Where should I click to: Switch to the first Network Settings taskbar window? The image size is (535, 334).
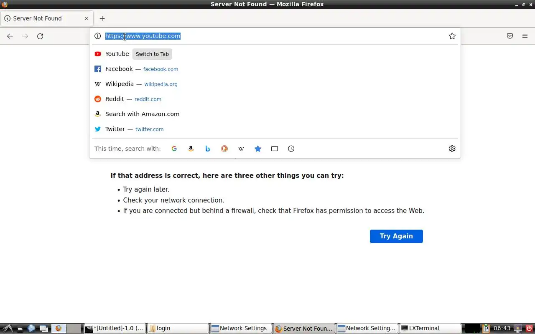pos(241,329)
